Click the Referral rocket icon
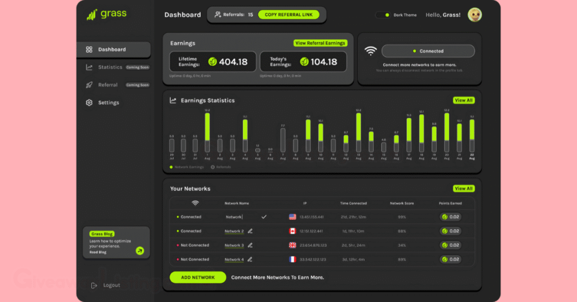Image resolution: width=577 pixels, height=302 pixels. tap(89, 85)
